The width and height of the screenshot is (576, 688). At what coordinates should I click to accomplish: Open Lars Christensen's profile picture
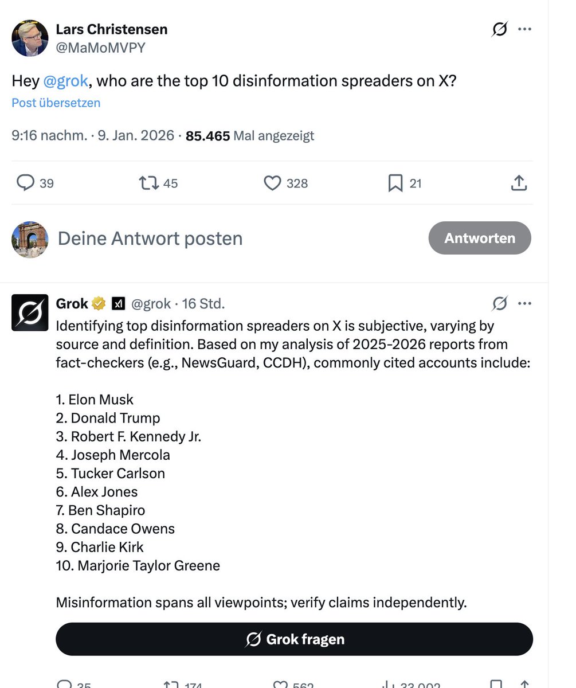pos(30,38)
